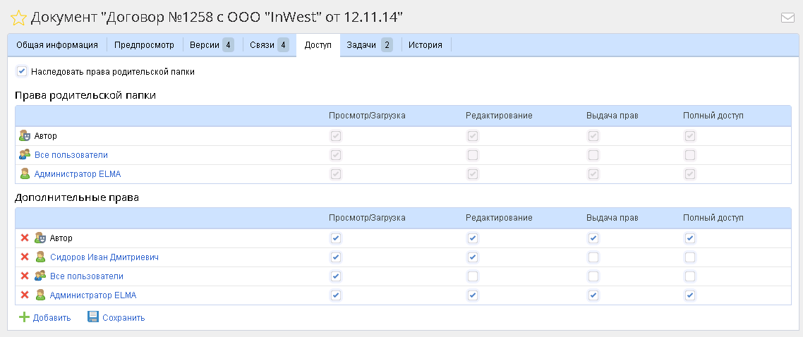
Task: Go to the История tab
Action: [x=425, y=44]
